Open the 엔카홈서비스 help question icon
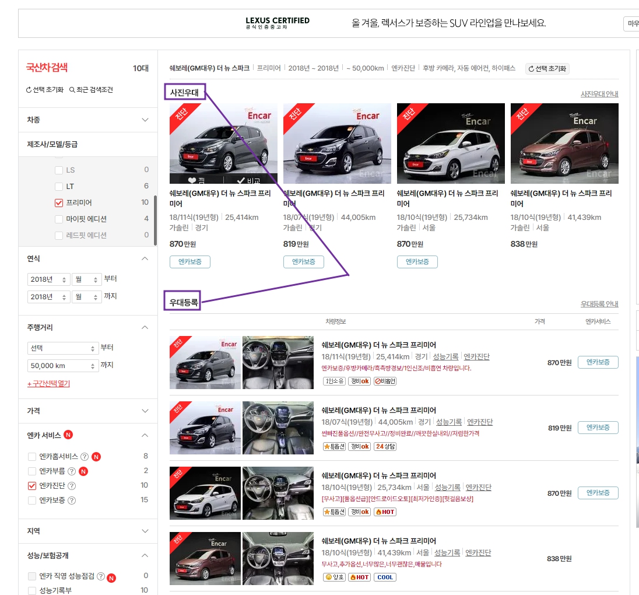This screenshot has height=595, width=639. pyautogui.click(x=85, y=457)
